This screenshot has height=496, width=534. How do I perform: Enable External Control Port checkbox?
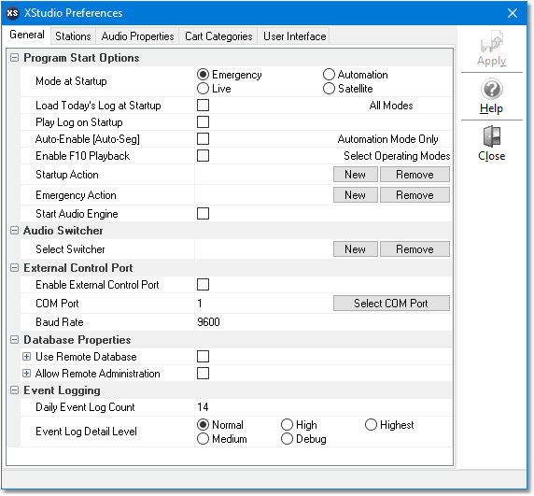tap(203, 285)
